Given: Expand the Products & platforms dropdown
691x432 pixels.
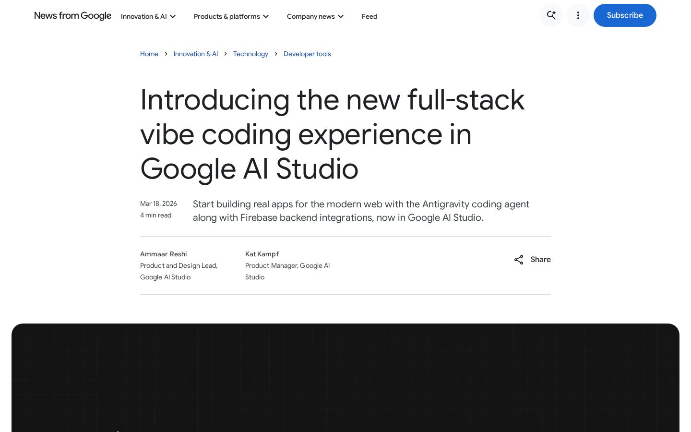Looking at the screenshot, I should click(231, 16).
